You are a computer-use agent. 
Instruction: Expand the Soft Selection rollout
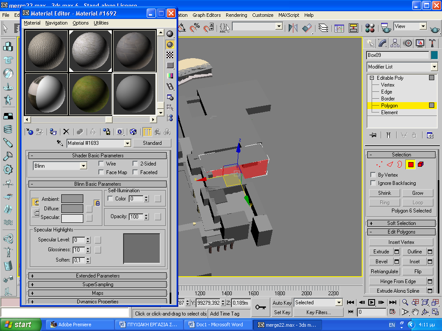click(401, 223)
